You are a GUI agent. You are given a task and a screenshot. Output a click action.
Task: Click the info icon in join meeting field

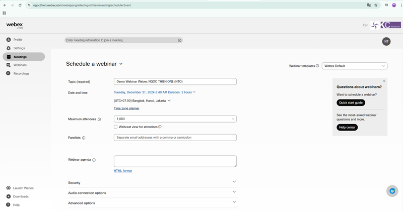[180, 40]
